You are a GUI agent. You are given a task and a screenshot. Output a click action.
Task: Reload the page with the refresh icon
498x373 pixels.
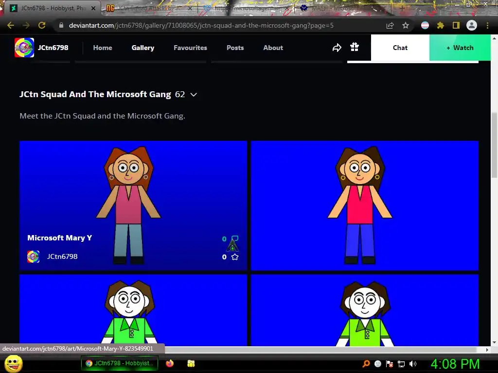tap(42, 25)
